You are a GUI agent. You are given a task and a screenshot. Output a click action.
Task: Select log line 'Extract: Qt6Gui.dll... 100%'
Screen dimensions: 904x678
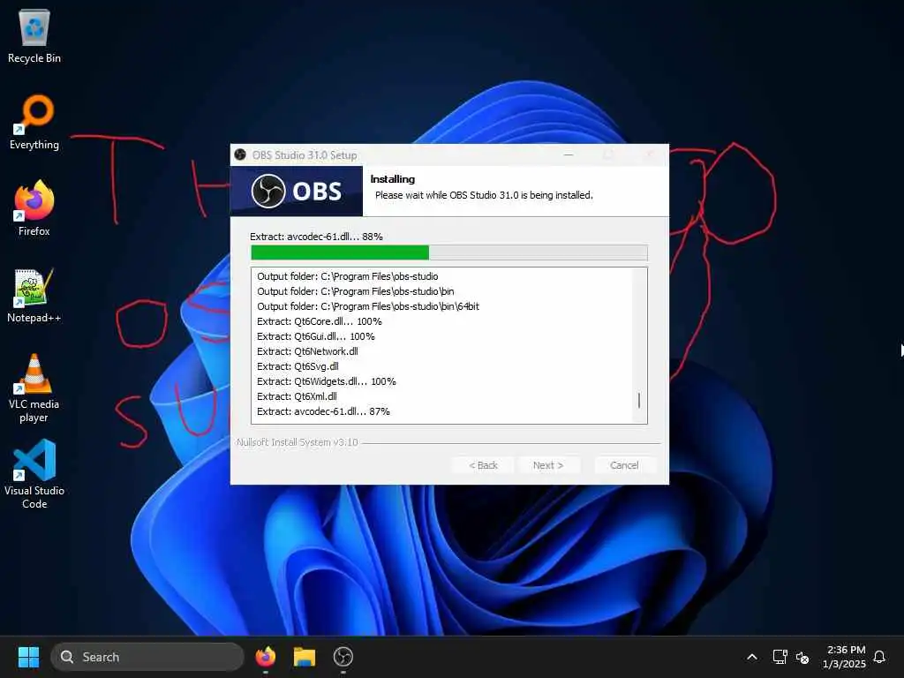(316, 336)
